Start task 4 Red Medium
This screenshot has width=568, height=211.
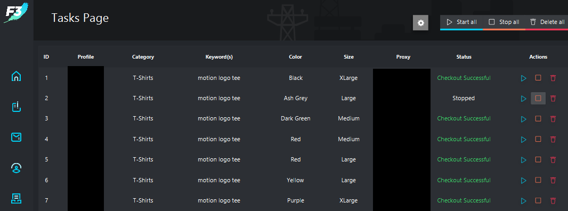tap(523, 139)
